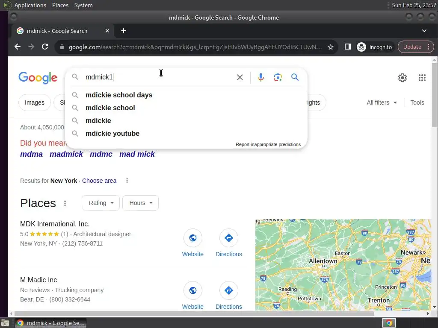The height and width of the screenshot is (328, 438).
Task: Click the 'mad mick' suggested link
Action: 137,154
